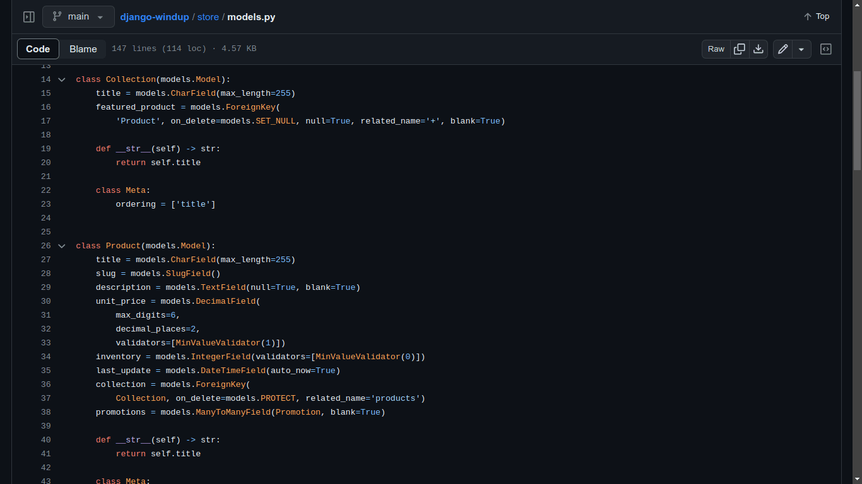This screenshot has width=862, height=484.
Task: Select line number 26
Action: [45, 246]
